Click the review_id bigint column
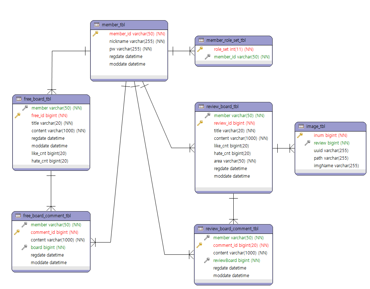This screenshot has width=370, height=289. [234, 123]
